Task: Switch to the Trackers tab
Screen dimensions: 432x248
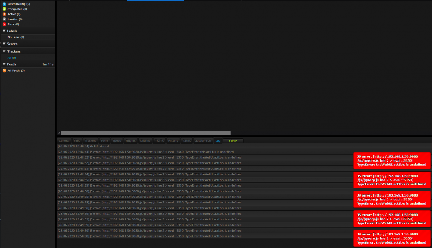Action: click(x=90, y=140)
